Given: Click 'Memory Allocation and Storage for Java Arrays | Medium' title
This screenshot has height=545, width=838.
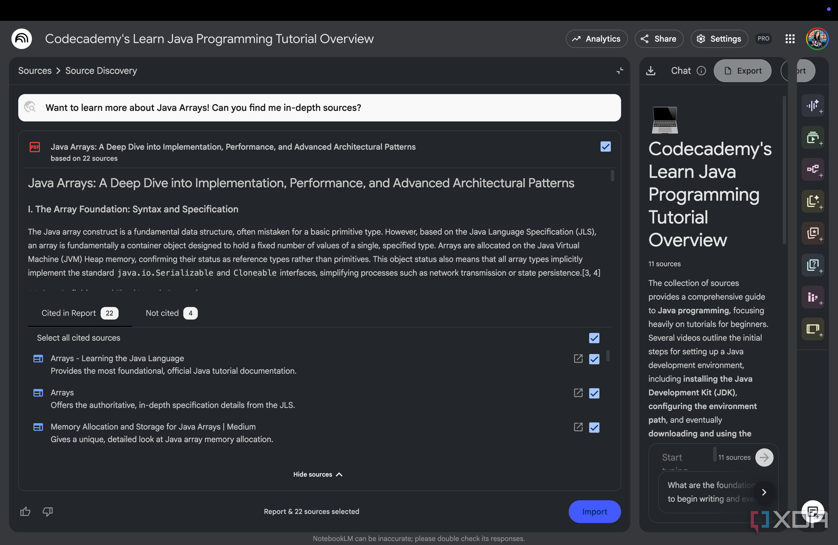Looking at the screenshot, I should (x=153, y=427).
